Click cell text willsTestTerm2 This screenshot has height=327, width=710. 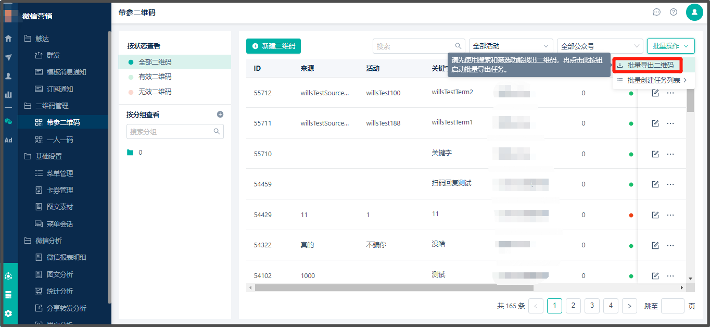[452, 92]
